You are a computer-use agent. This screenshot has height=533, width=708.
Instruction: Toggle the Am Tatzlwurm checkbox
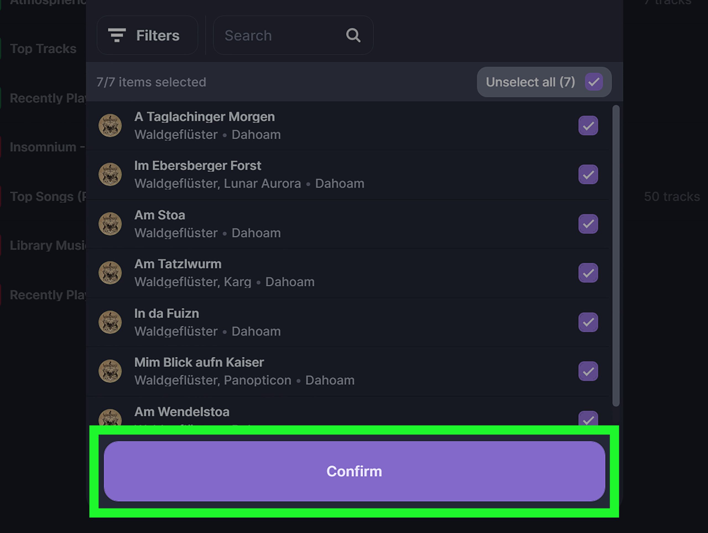coord(588,273)
